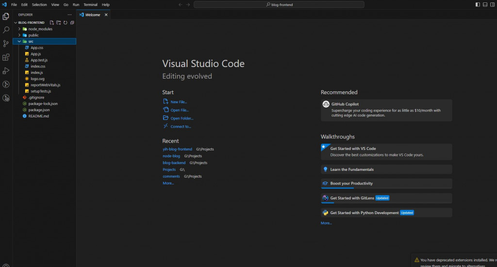Open the Extensions view

click(6, 57)
